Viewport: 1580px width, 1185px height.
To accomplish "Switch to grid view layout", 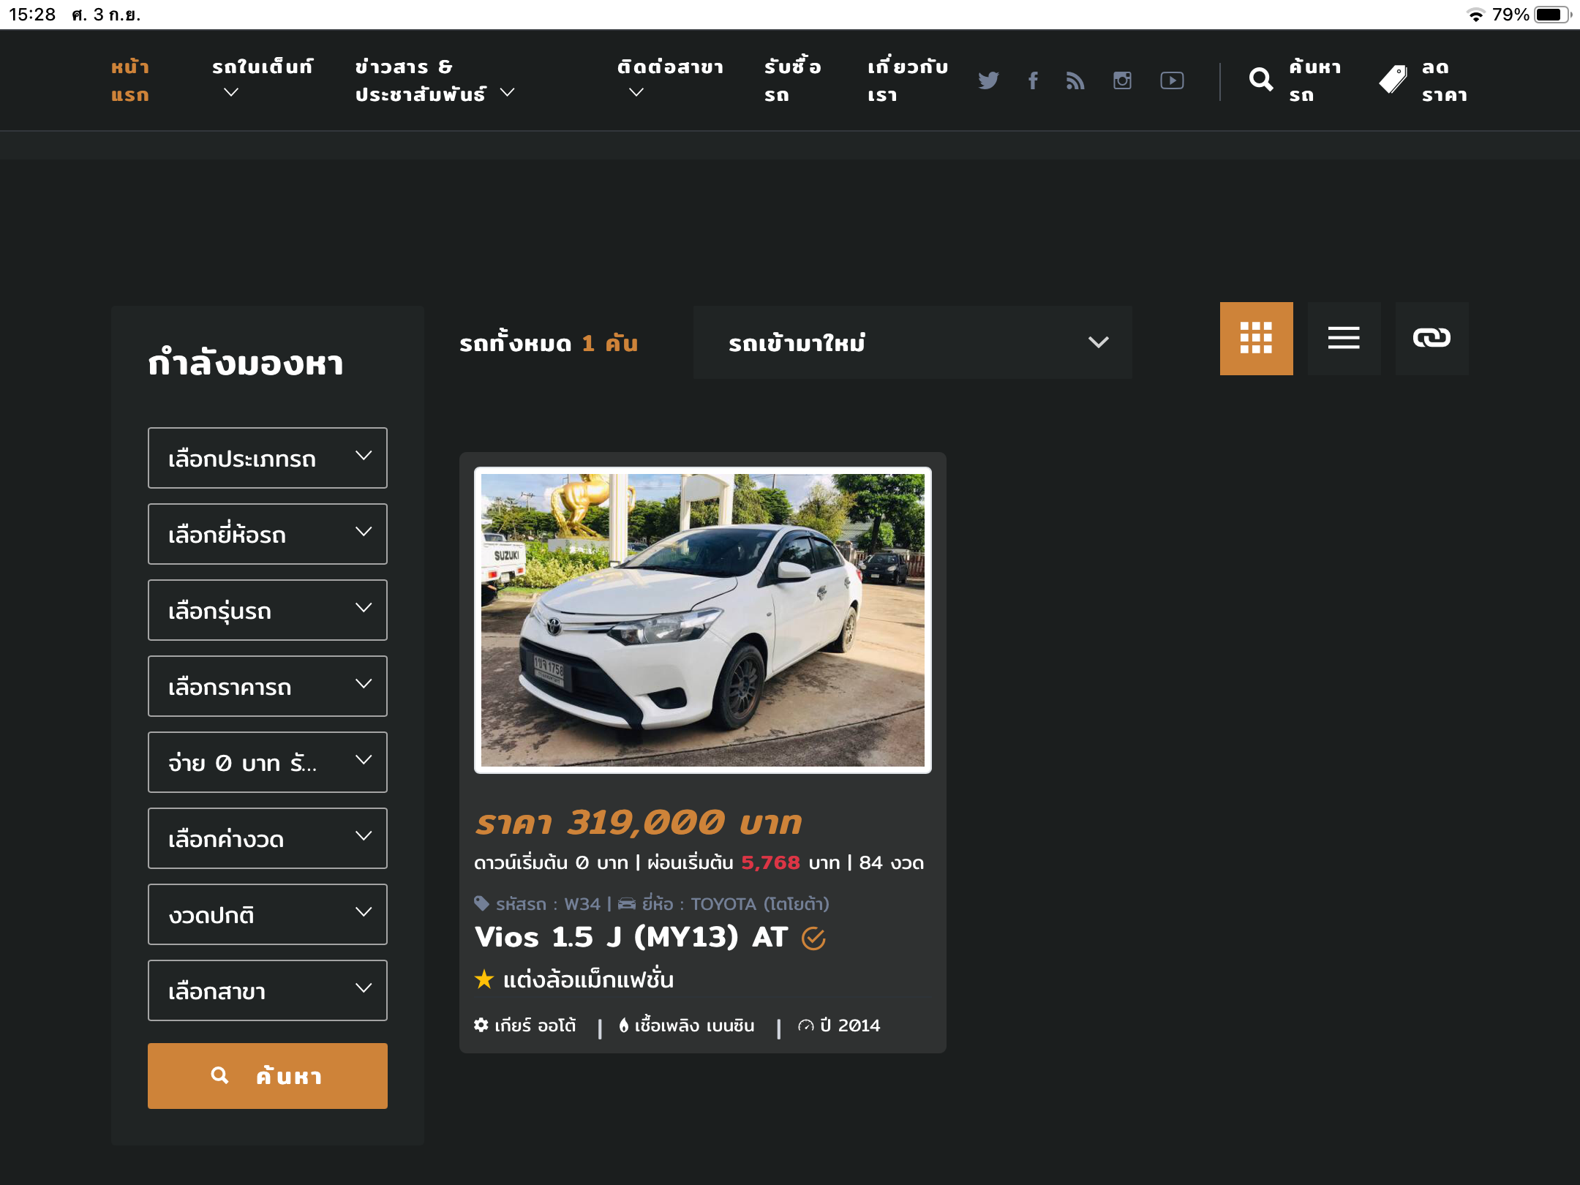I will pos(1256,338).
